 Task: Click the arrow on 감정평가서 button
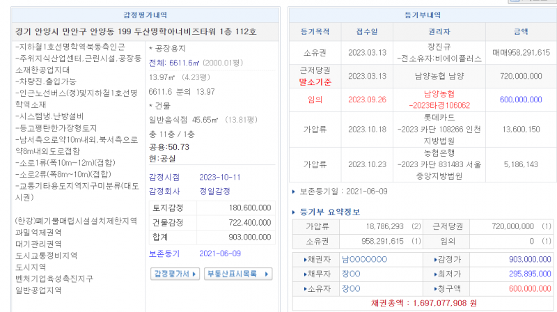pyautogui.click(x=196, y=273)
